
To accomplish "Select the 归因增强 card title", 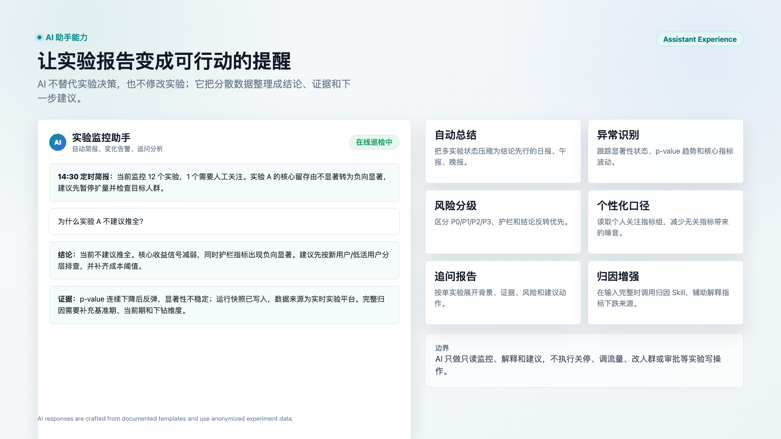I will point(618,276).
